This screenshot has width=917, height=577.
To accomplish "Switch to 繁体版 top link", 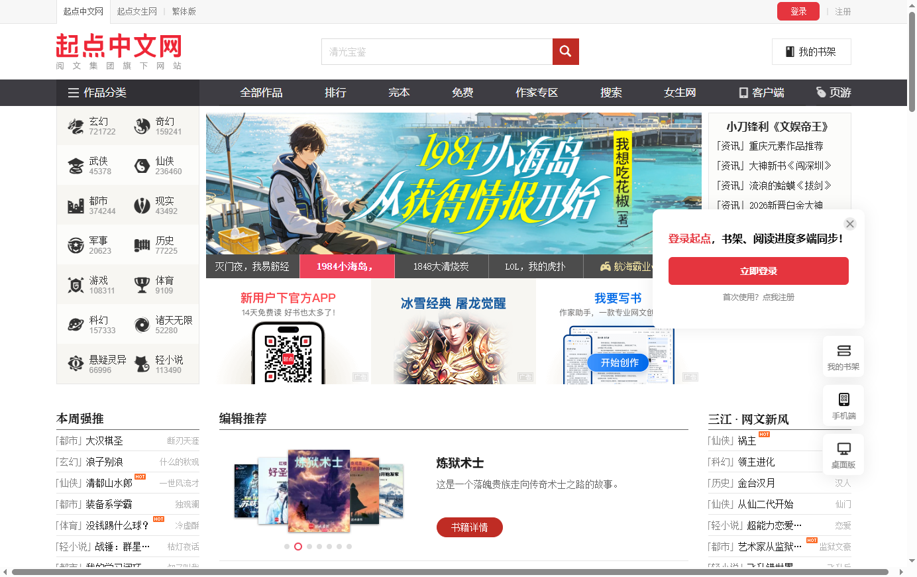I will [184, 11].
